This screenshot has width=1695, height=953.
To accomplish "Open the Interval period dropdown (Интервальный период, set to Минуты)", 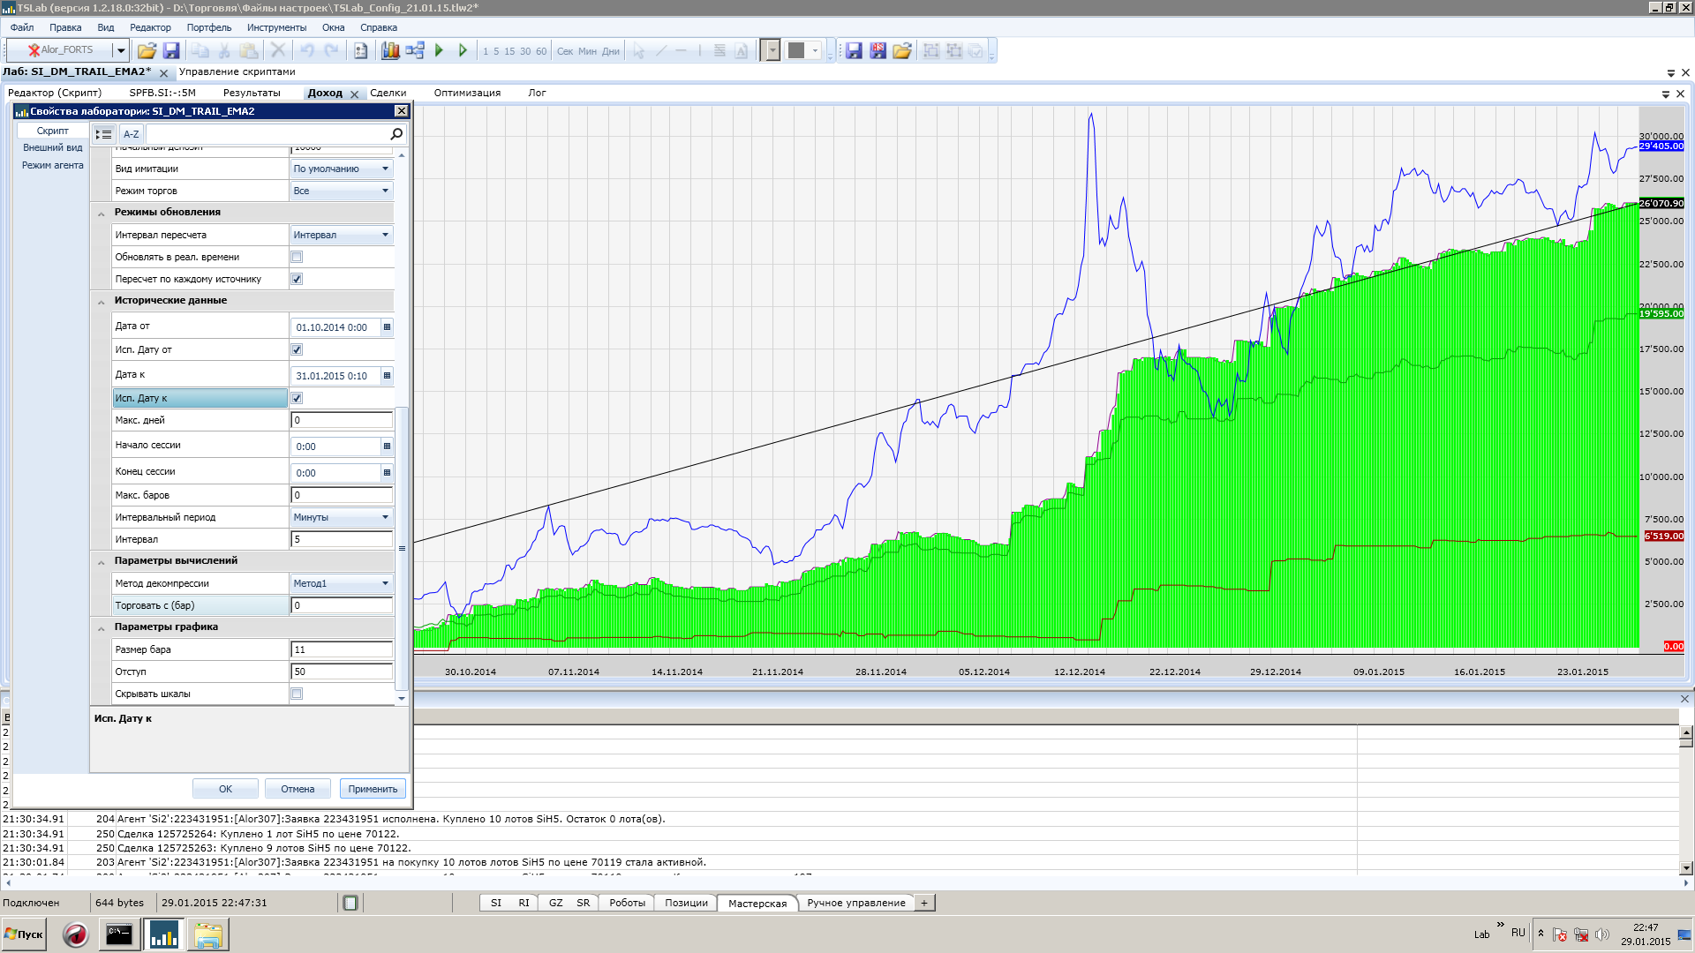I will click(341, 517).
